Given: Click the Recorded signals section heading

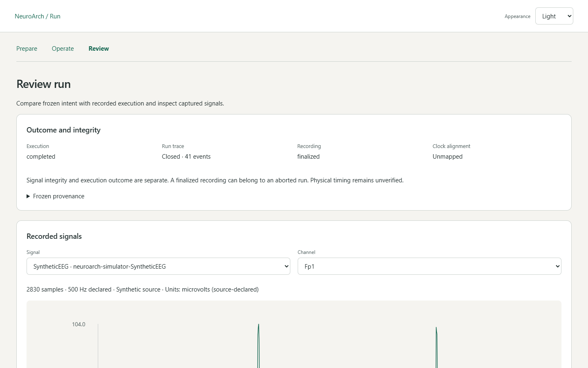Looking at the screenshot, I should [x=54, y=236].
